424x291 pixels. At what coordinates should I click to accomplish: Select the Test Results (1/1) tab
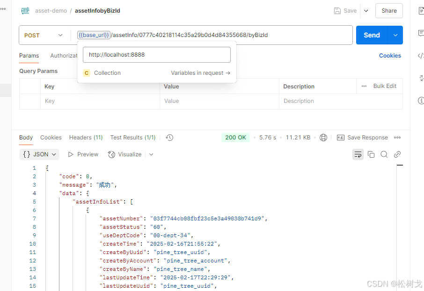[133, 138]
